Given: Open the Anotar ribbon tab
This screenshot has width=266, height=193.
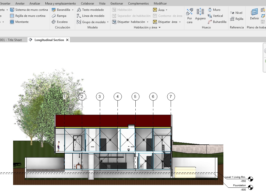Looking at the screenshot, I should pyautogui.click(x=20, y=4).
